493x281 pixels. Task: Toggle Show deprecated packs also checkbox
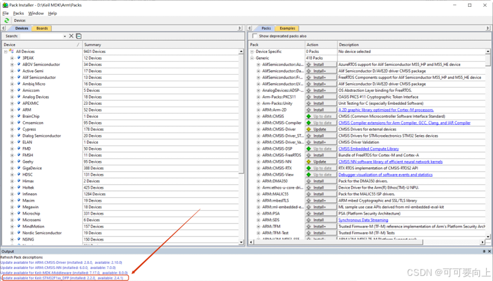pos(255,36)
